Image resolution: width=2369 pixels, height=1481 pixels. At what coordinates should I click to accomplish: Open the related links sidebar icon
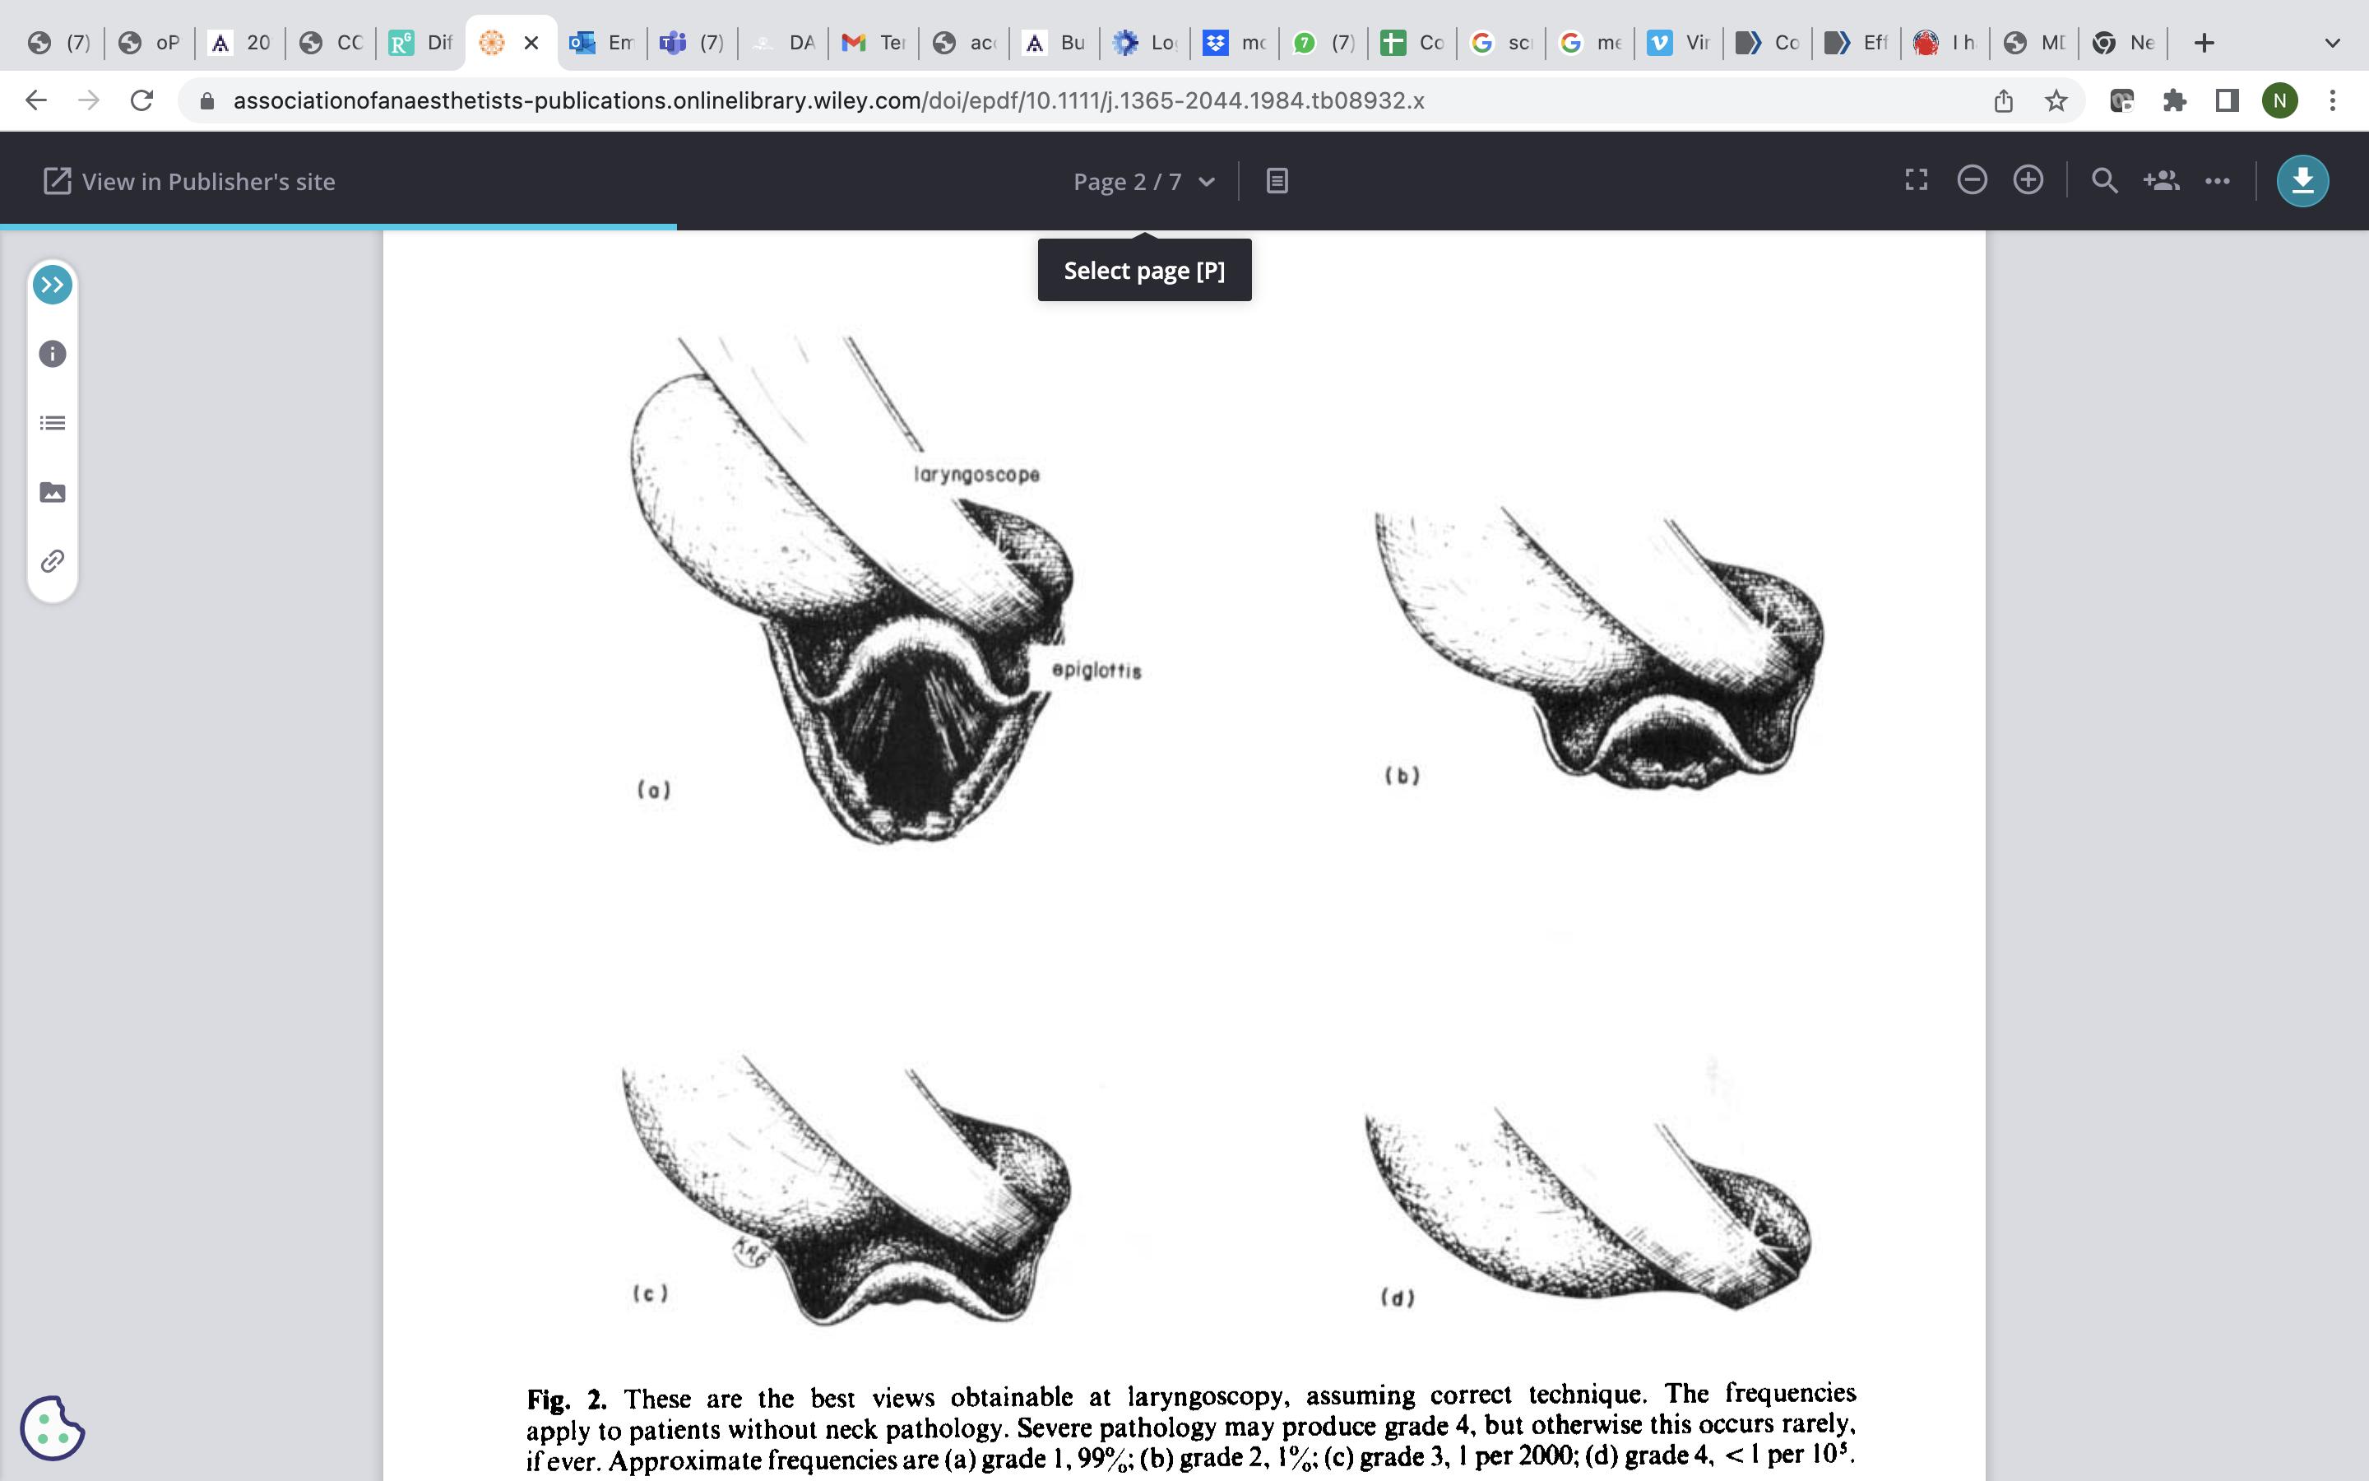tap(53, 561)
